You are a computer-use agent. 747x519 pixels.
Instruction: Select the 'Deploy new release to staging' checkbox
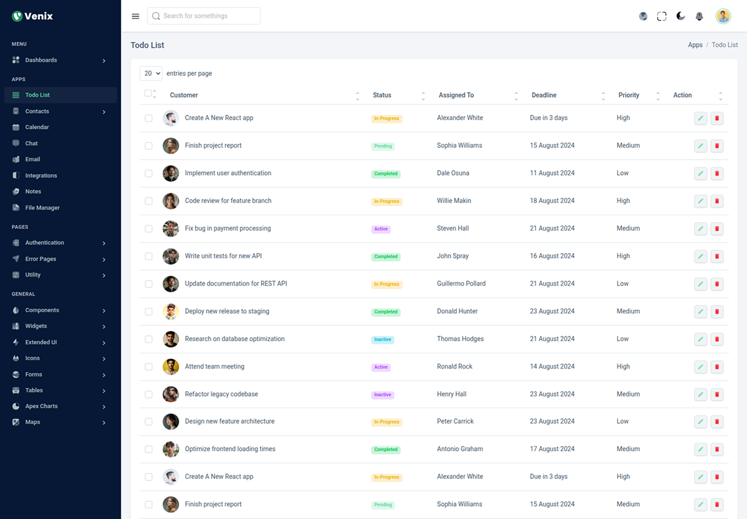149,311
